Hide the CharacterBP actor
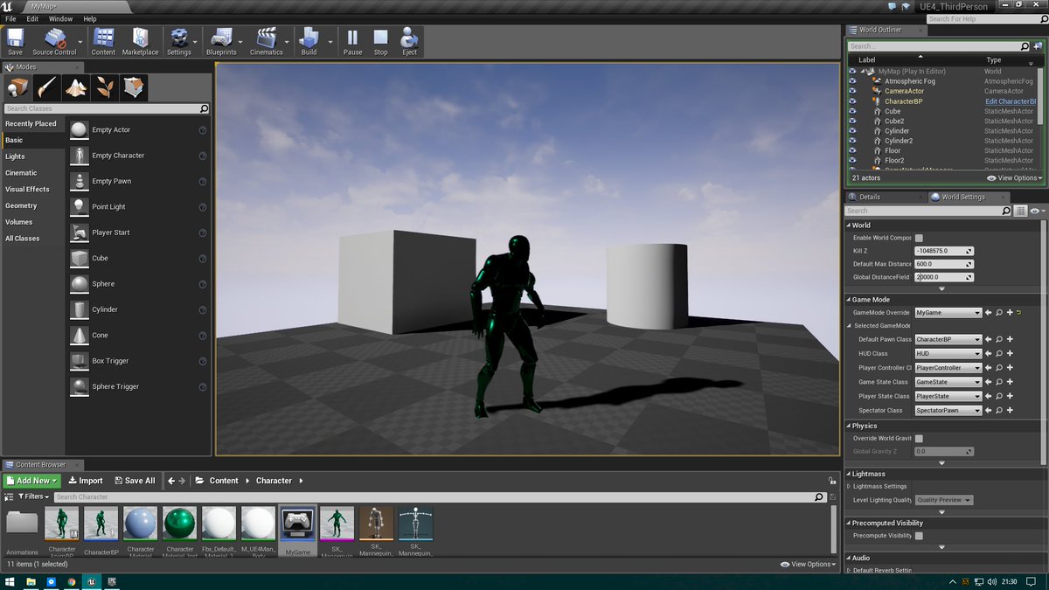Viewport: 1049px width, 590px height. [x=852, y=101]
